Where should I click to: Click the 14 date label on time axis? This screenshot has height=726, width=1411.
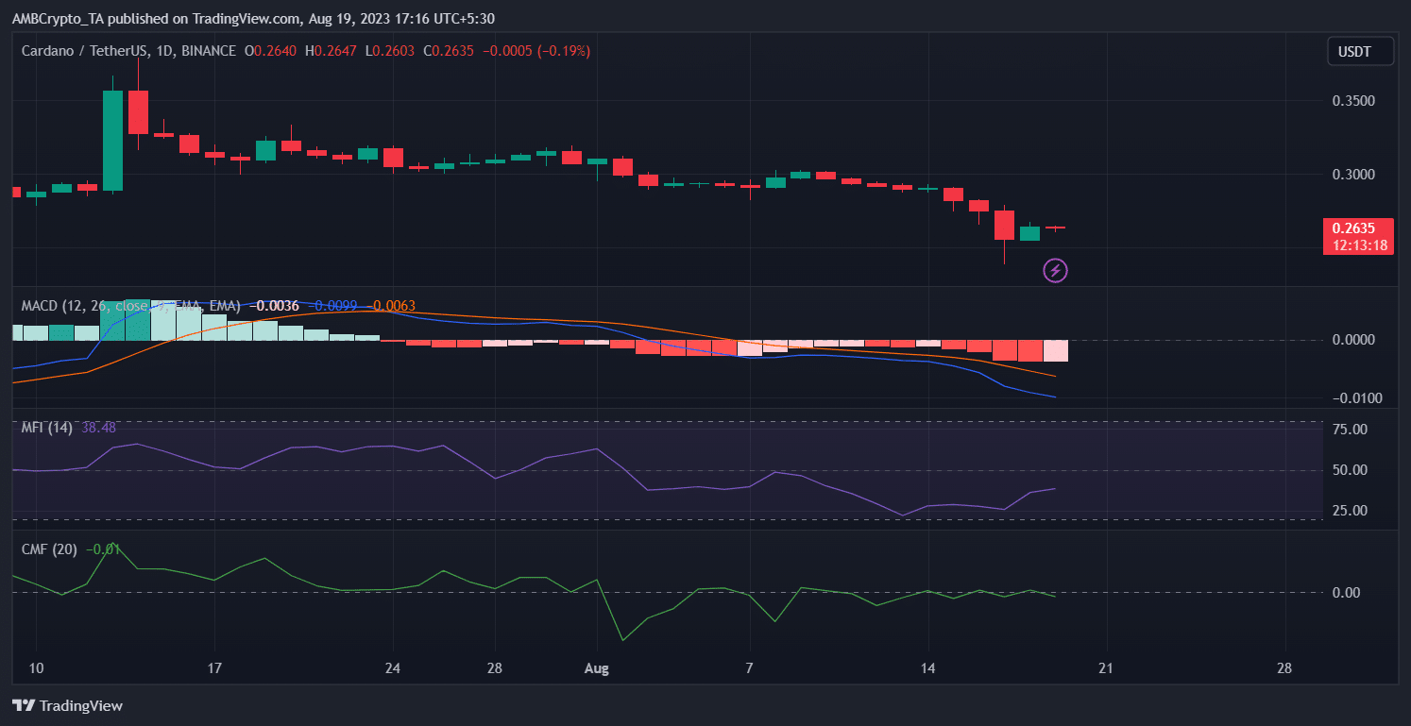(x=927, y=668)
